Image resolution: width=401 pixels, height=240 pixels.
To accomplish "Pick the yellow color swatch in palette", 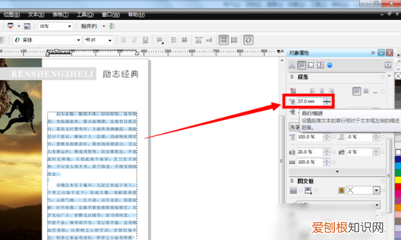I will tap(398, 180).
